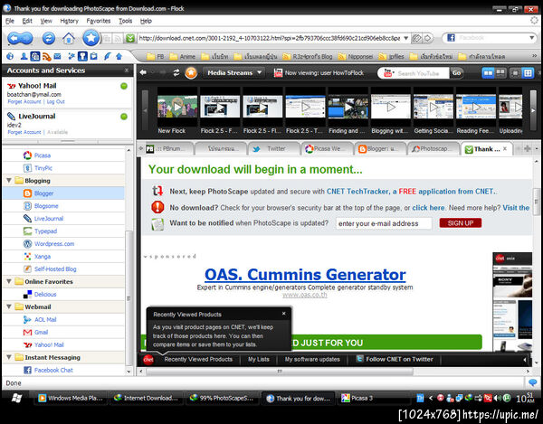Click the Accounts and Services key icon
The image size is (543, 424).
pyautogui.click(x=82, y=56)
